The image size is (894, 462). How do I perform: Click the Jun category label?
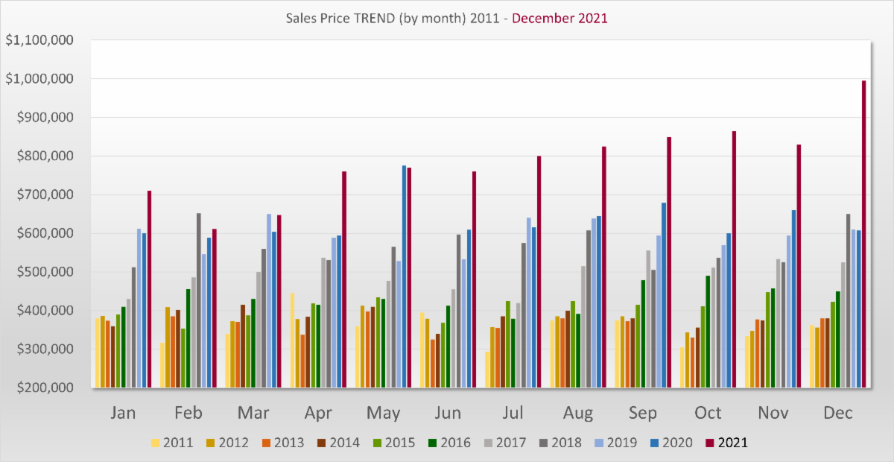pyautogui.click(x=450, y=412)
